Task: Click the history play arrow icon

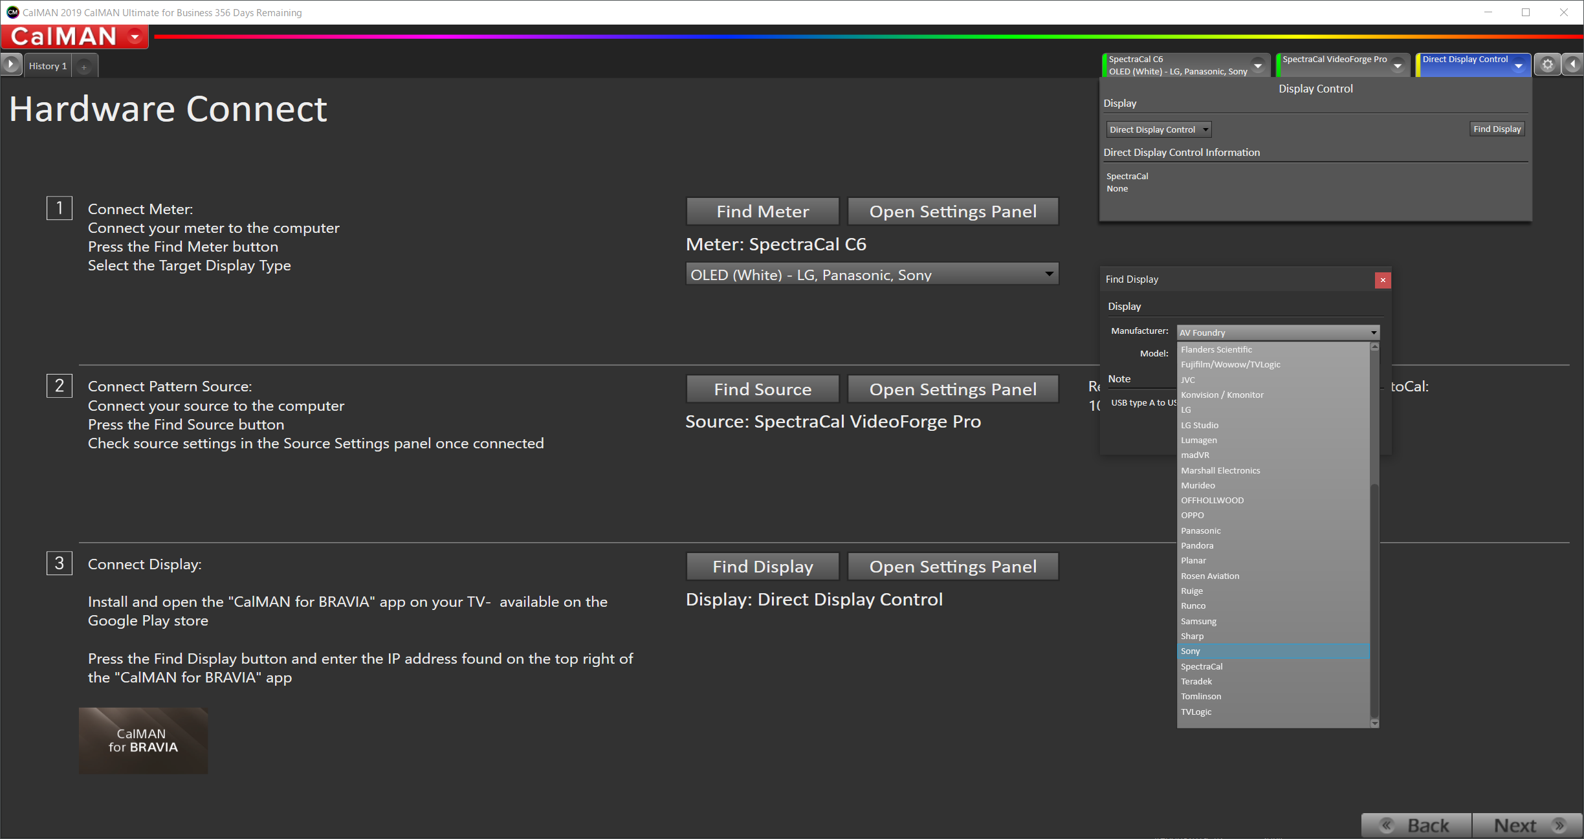Action: coord(11,65)
